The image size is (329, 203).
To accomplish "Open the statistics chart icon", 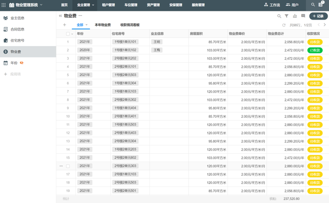I will pos(295,16).
